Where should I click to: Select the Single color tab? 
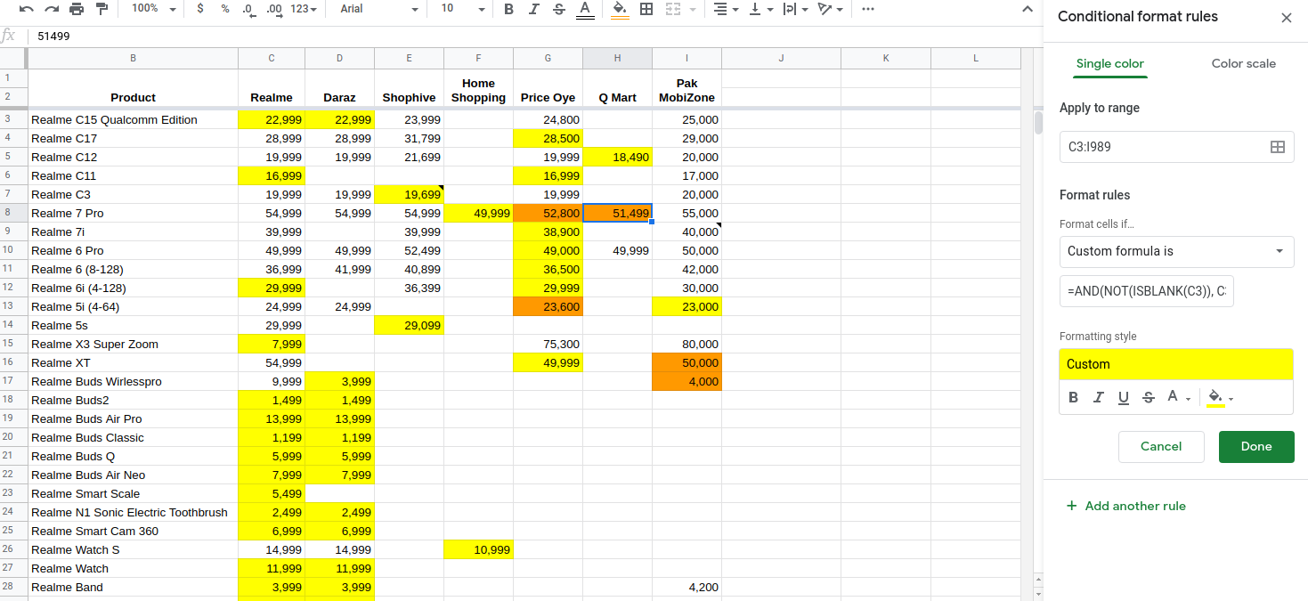pyautogui.click(x=1109, y=63)
